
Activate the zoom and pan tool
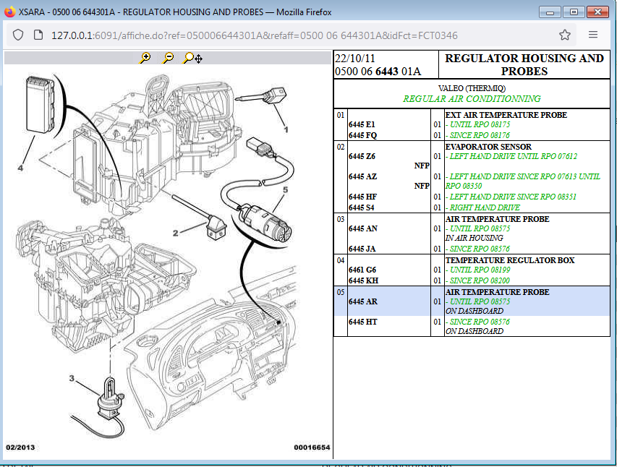(x=193, y=59)
